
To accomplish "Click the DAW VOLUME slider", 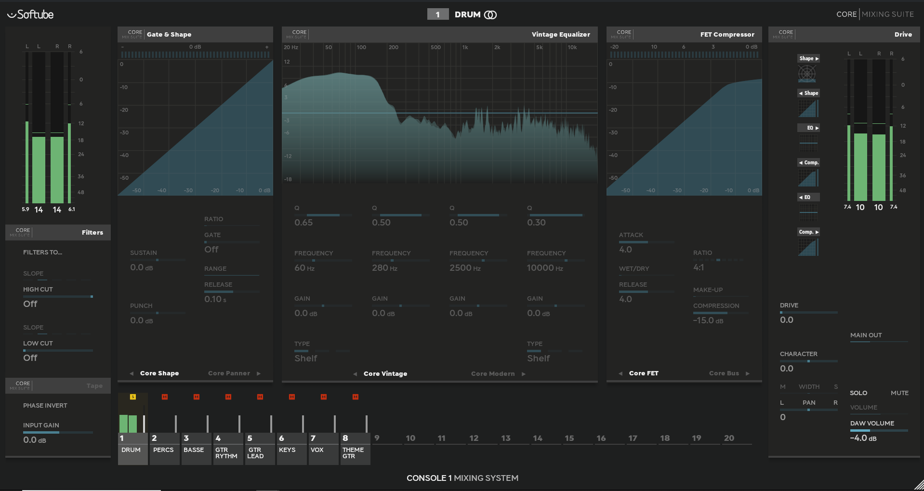I will pyautogui.click(x=879, y=430).
